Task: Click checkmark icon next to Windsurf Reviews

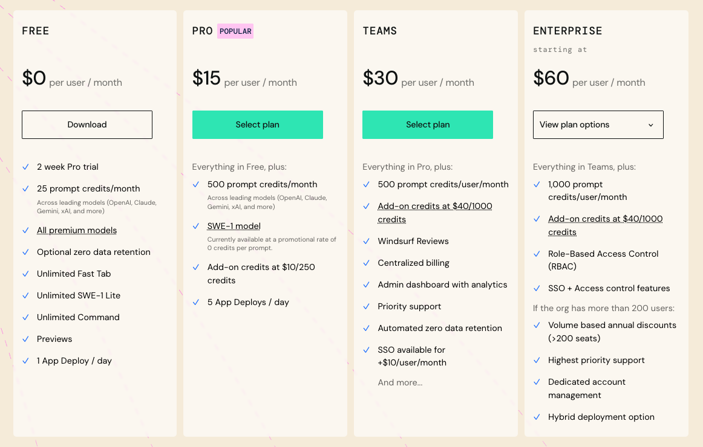Action: pos(366,241)
